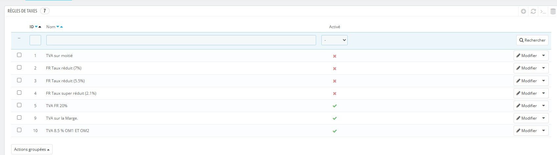Show the SQL query terminal icon
Image resolution: width=557 pixels, height=155 pixels.
pyautogui.click(x=543, y=11)
